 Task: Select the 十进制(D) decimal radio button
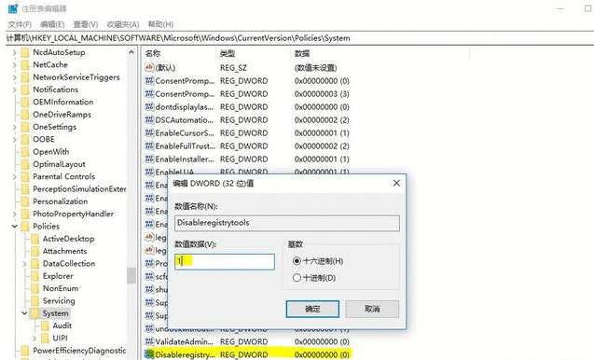297,278
